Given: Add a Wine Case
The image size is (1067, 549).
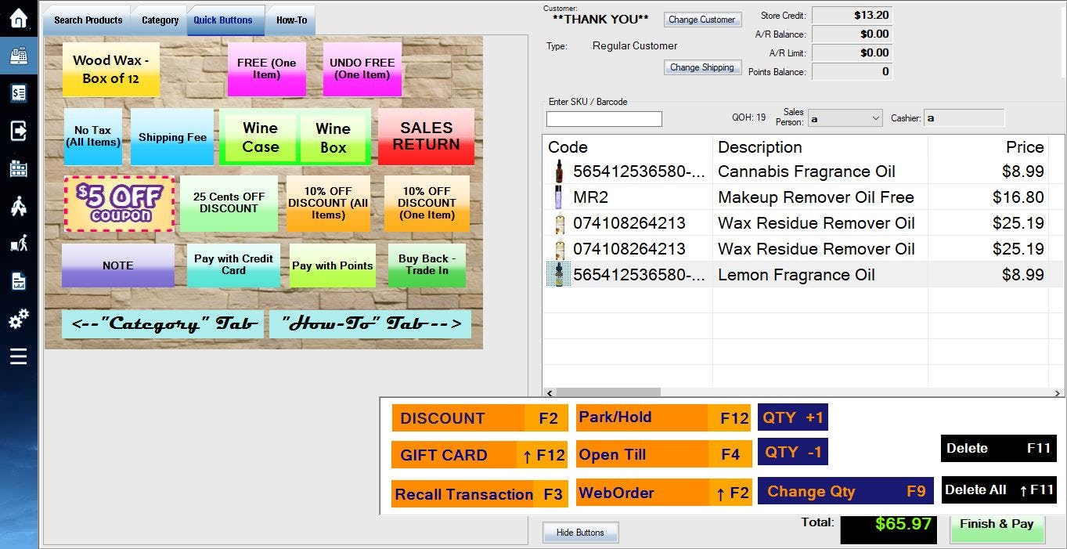Looking at the screenshot, I should coord(260,139).
